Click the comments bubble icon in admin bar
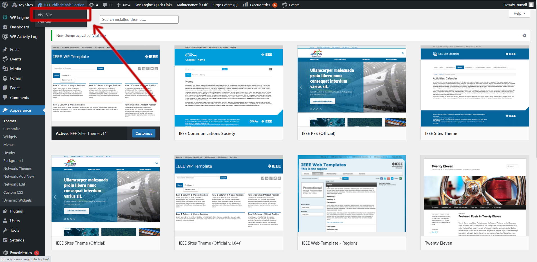537x262 pixels. pos(105,5)
